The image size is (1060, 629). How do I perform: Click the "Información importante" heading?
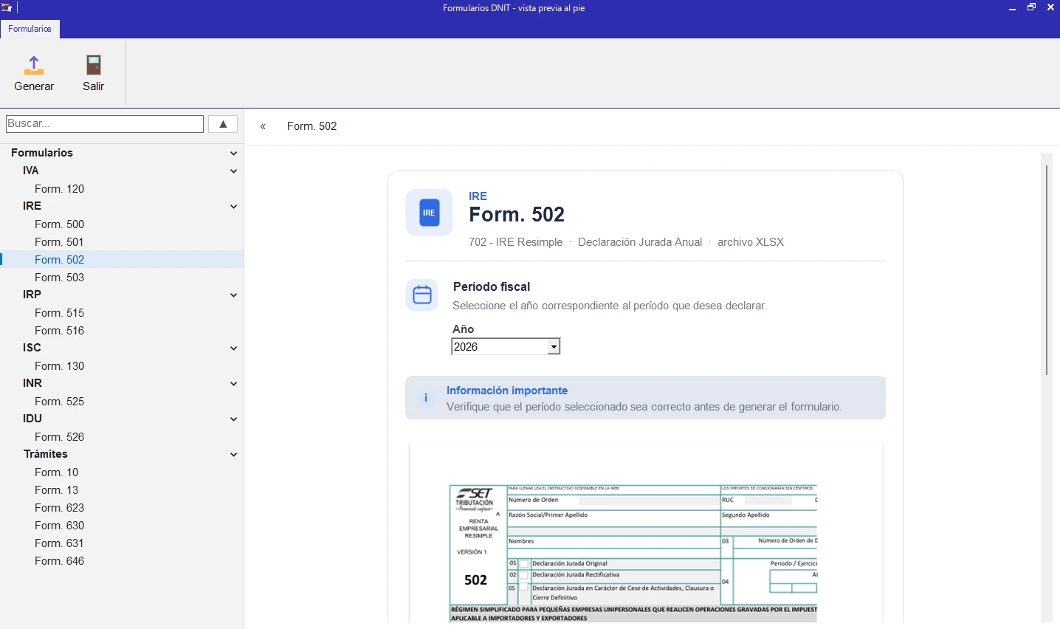pyautogui.click(x=507, y=391)
